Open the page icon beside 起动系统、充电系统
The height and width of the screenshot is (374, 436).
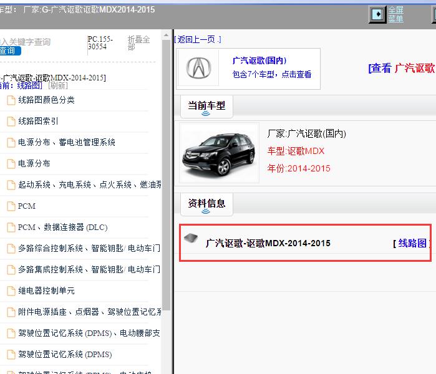(x=11, y=185)
